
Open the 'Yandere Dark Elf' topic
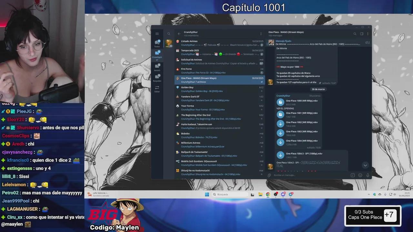click(219, 98)
